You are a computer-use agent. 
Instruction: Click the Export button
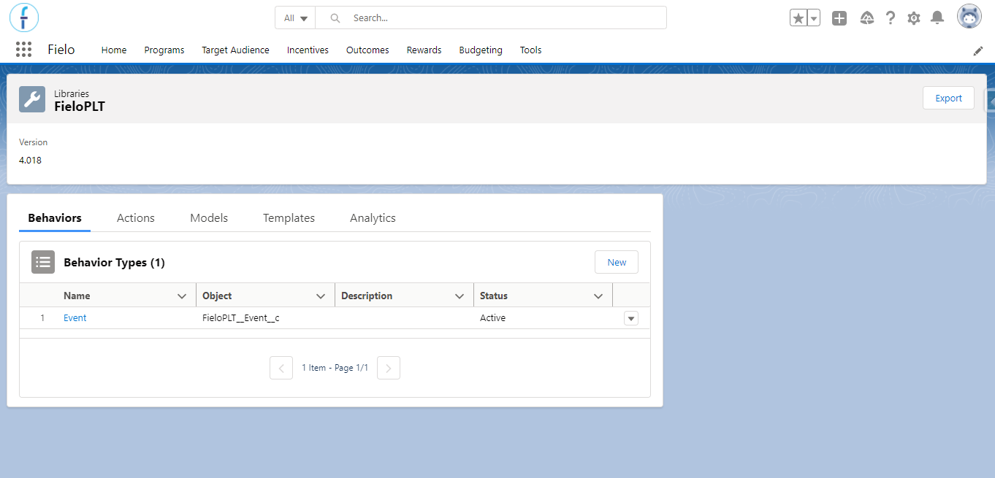(x=949, y=99)
